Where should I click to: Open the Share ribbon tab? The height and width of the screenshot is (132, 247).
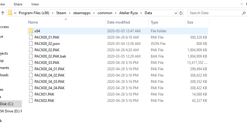coord(18,4)
